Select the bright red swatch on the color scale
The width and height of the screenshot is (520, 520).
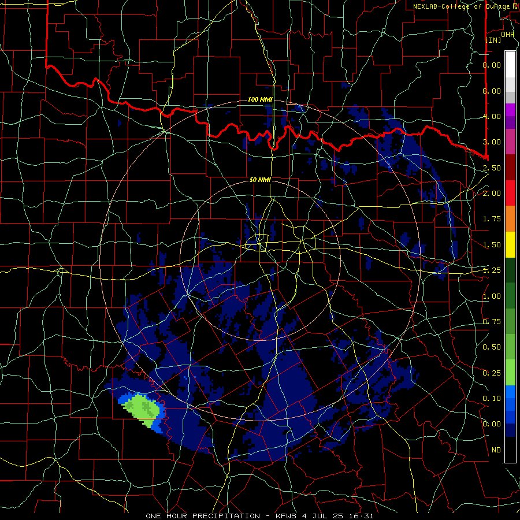510,193
